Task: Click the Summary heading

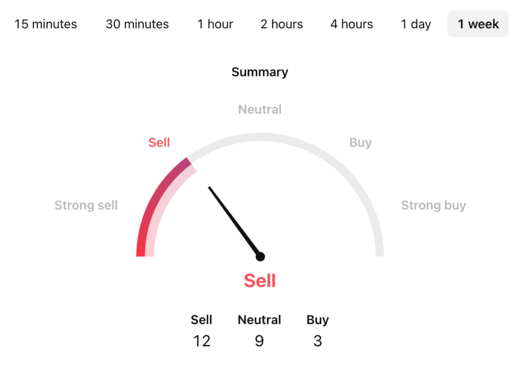Action: (259, 72)
